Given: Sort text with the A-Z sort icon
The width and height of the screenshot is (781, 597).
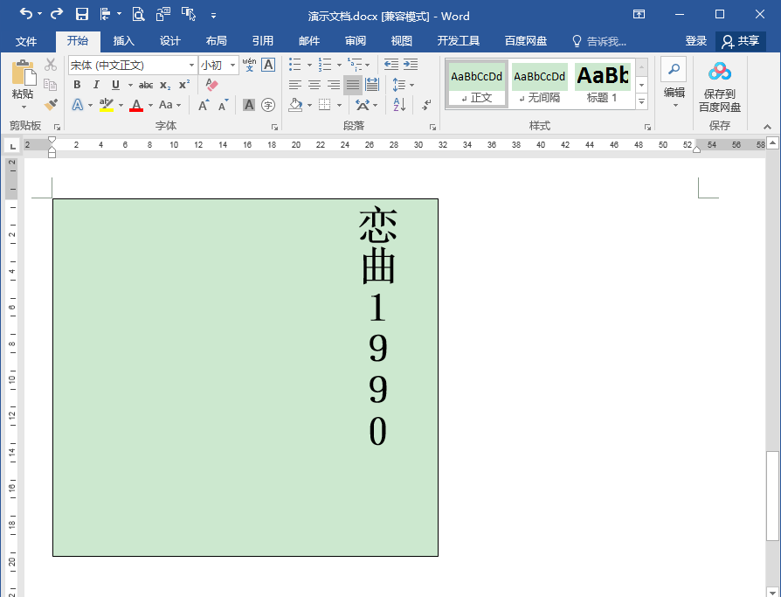Looking at the screenshot, I should (399, 105).
